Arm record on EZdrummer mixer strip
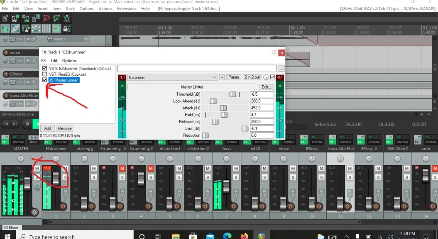The image size is (438, 239). (x=63, y=206)
